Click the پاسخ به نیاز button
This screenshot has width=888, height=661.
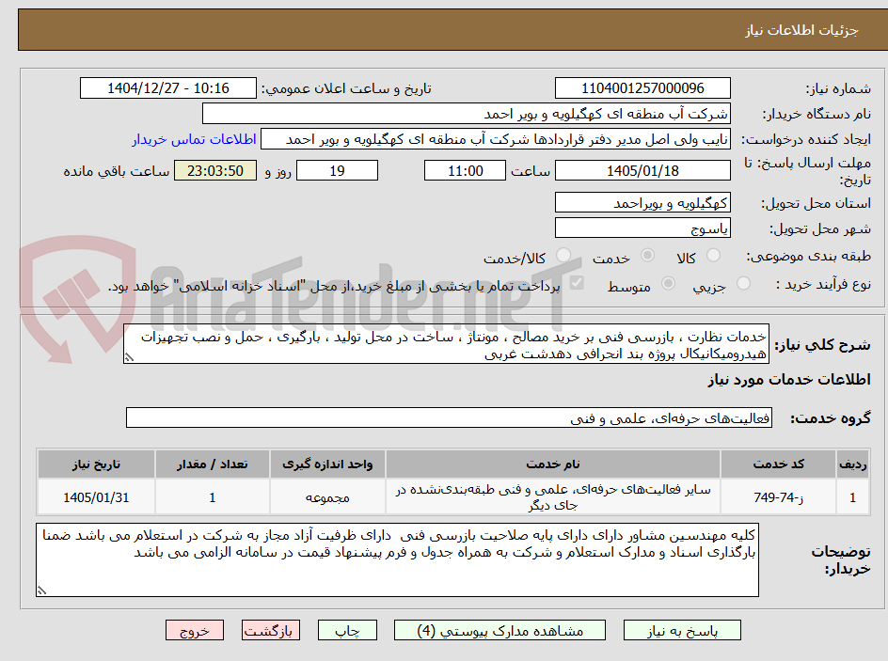pos(682,630)
